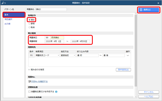This screenshot has width=162, height=101.
Task: Expand the 操作 chevron on row 01
Action: [x=128, y=55]
